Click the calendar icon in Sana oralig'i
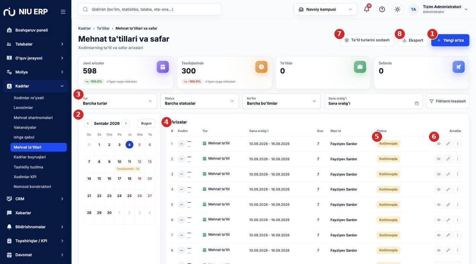 pyautogui.click(x=417, y=103)
